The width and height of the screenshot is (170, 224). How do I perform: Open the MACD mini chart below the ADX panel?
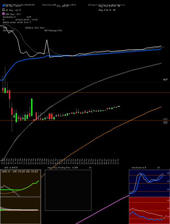[20, 210]
